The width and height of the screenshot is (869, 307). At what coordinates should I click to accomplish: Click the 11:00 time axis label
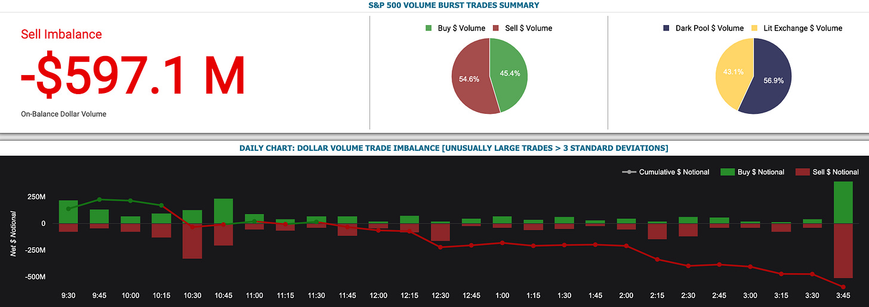254,296
